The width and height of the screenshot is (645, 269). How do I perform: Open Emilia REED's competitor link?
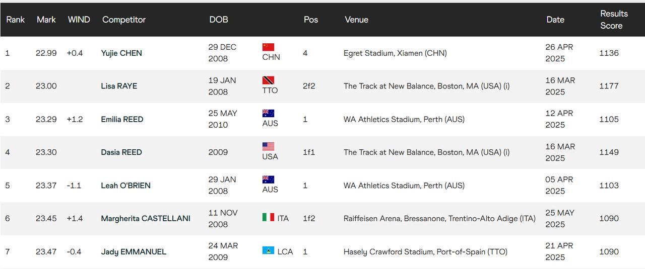[122, 119]
